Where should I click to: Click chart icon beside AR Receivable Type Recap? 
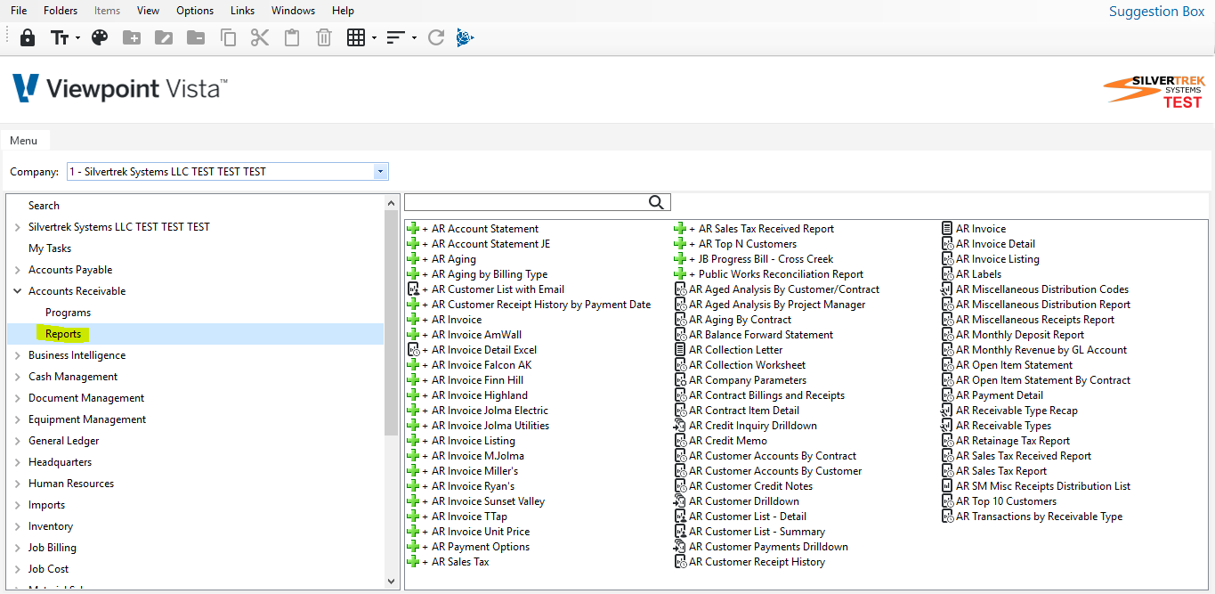click(x=948, y=411)
